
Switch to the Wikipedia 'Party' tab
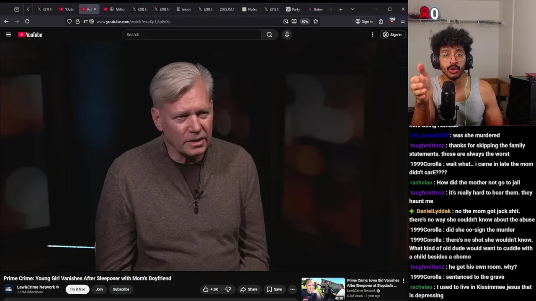293,9
